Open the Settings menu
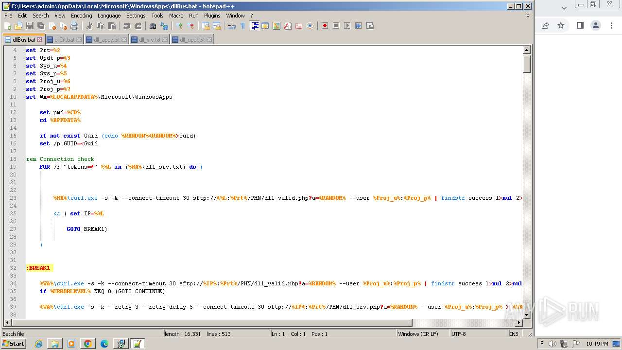 tap(136, 16)
